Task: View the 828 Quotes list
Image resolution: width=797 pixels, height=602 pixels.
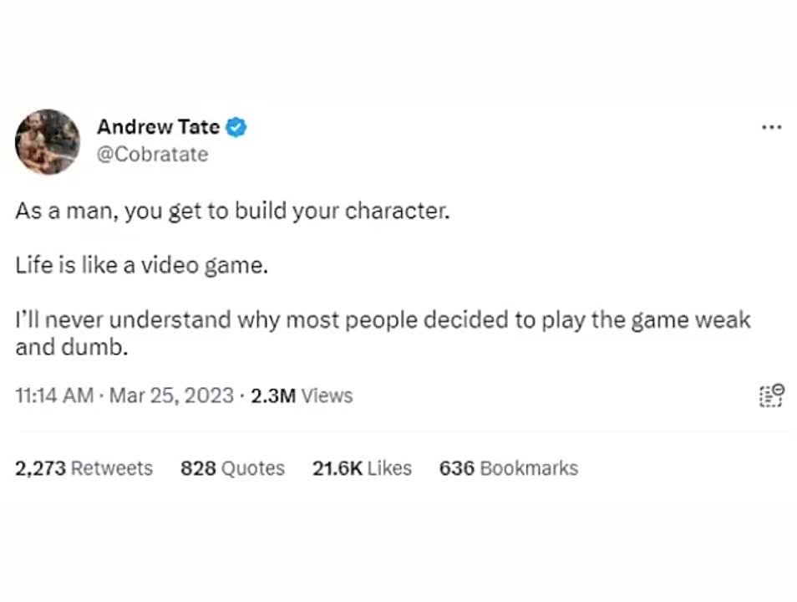Action: click(x=233, y=468)
